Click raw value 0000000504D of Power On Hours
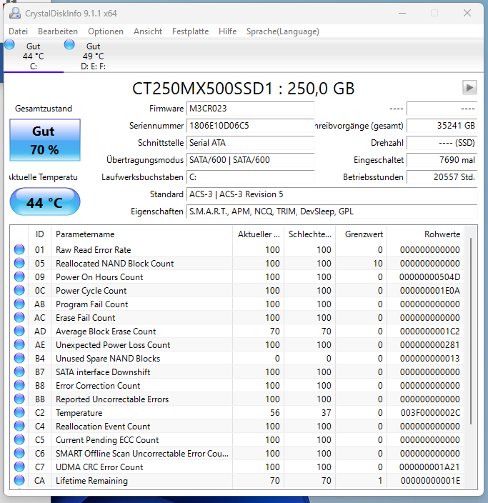 pyautogui.click(x=429, y=277)
